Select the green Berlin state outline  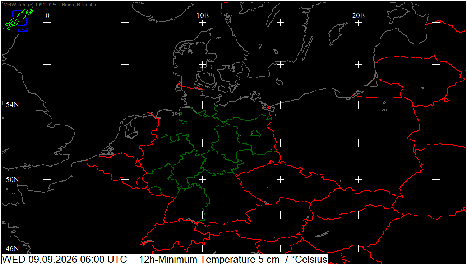pyautogui.click(x=255, y=133)
